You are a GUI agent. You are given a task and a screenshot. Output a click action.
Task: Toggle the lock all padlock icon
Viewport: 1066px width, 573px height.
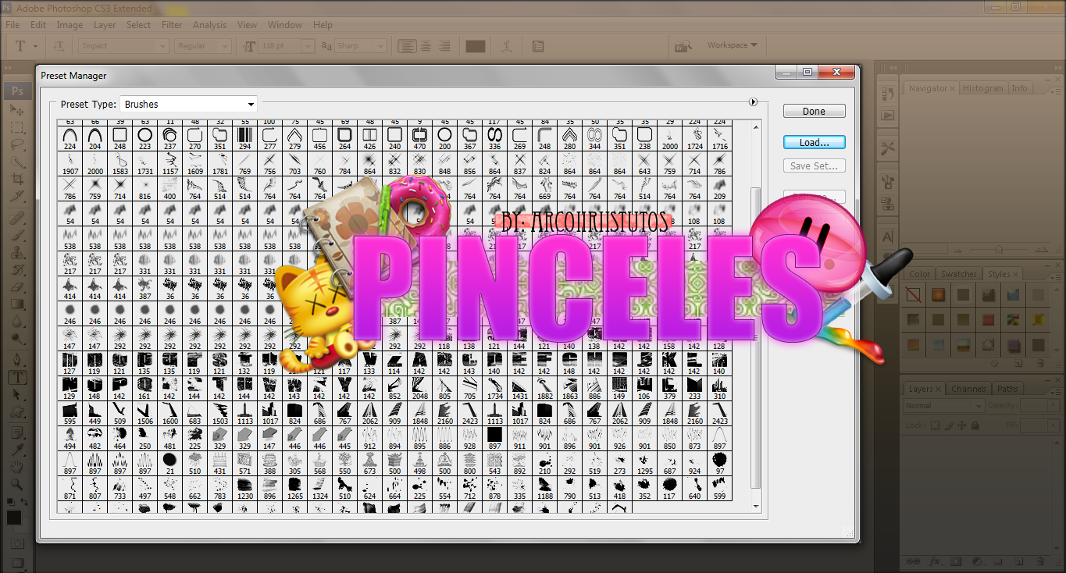pyautogui.click(x=975, y=425)
